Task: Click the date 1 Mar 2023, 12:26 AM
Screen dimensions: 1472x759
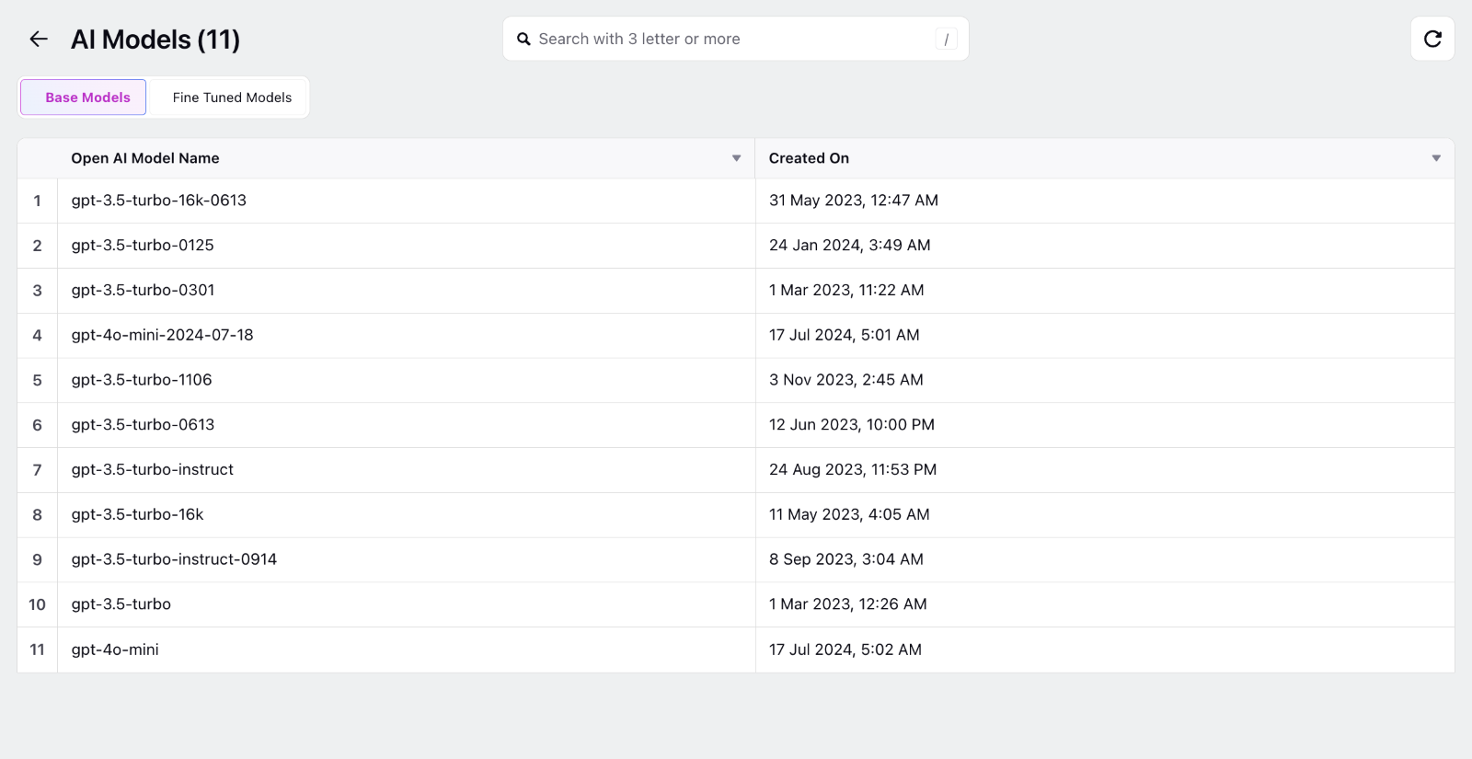Action: (x=848, y=604)
